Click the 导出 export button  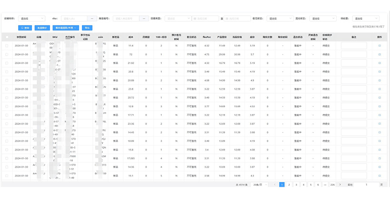click(x=87, y=28)
